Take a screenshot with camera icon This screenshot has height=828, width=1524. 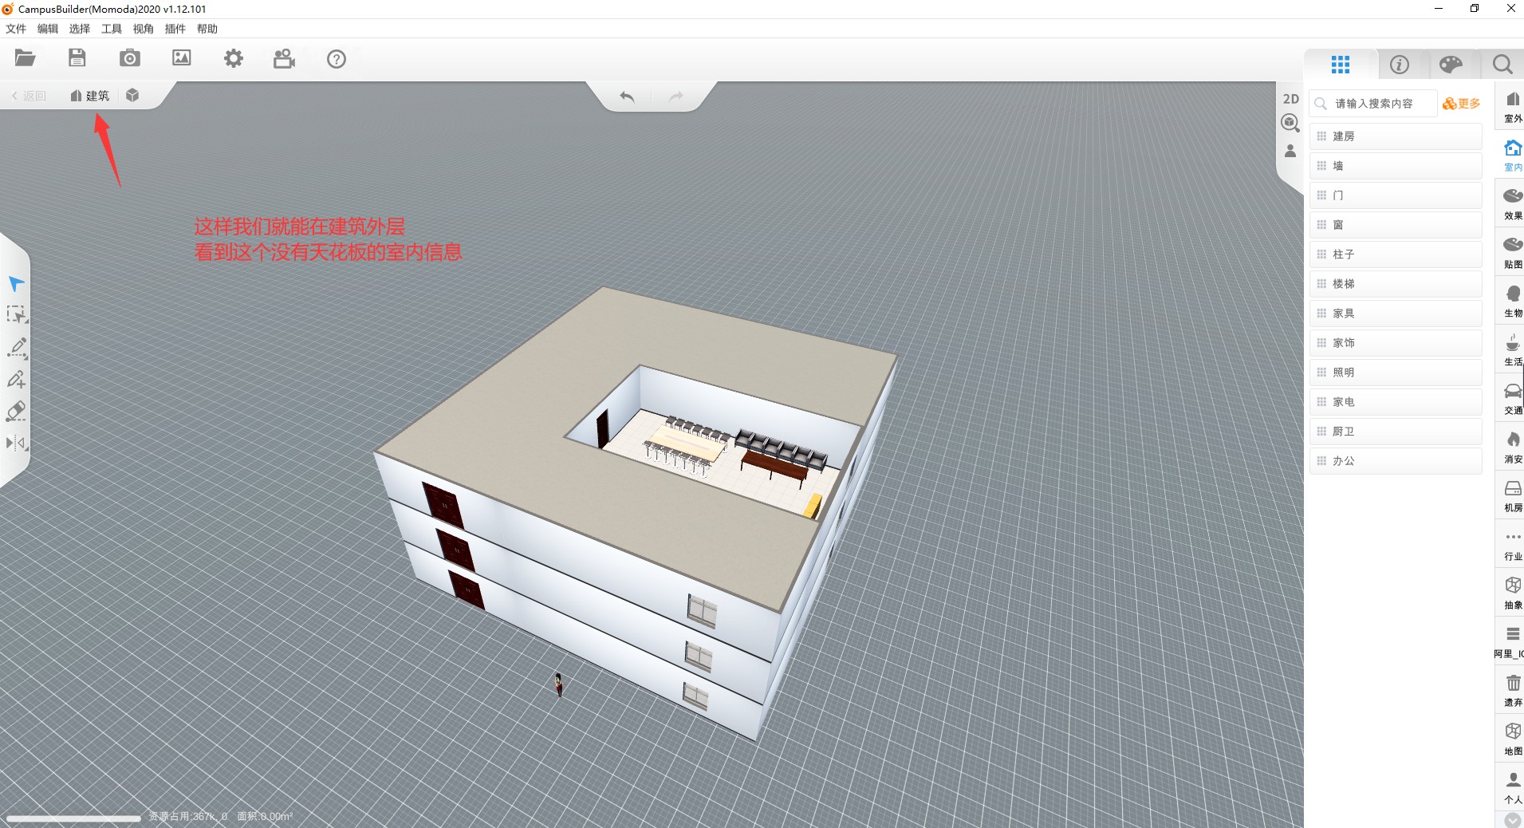click(129, 58)
